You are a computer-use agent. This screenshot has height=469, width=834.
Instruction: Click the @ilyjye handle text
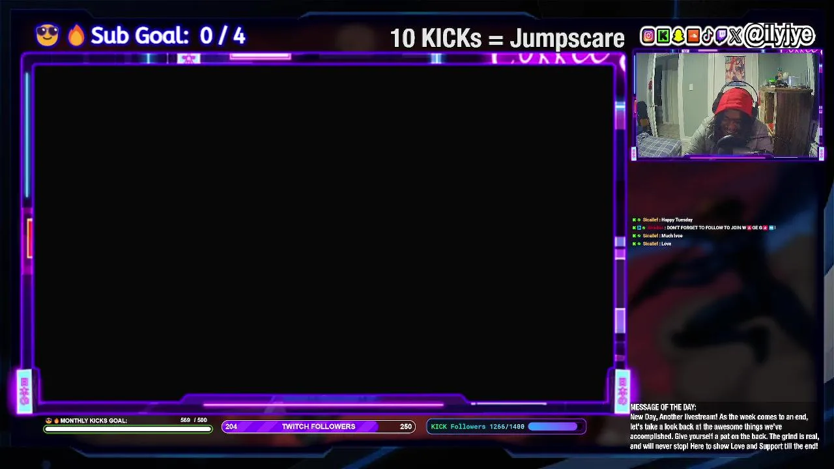[x=780, y=35]
